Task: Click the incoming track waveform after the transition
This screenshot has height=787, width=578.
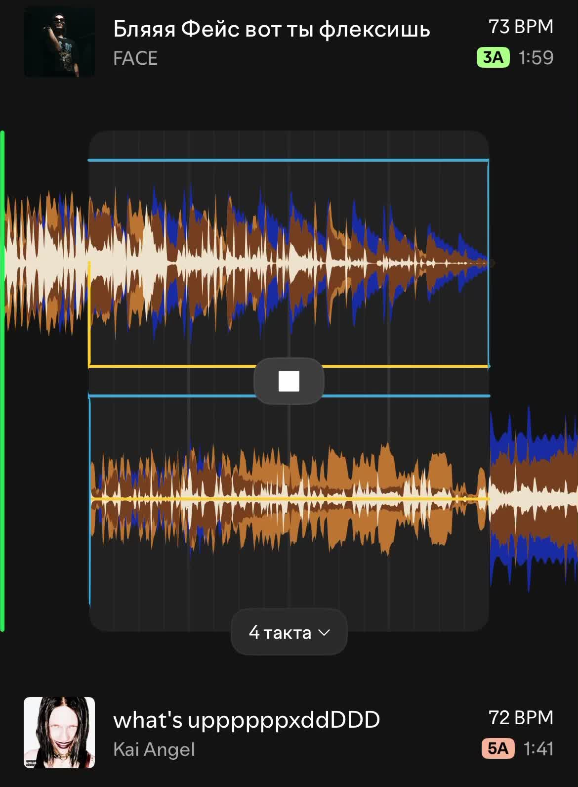Action: pyautogui.click(x=534, y=499)
